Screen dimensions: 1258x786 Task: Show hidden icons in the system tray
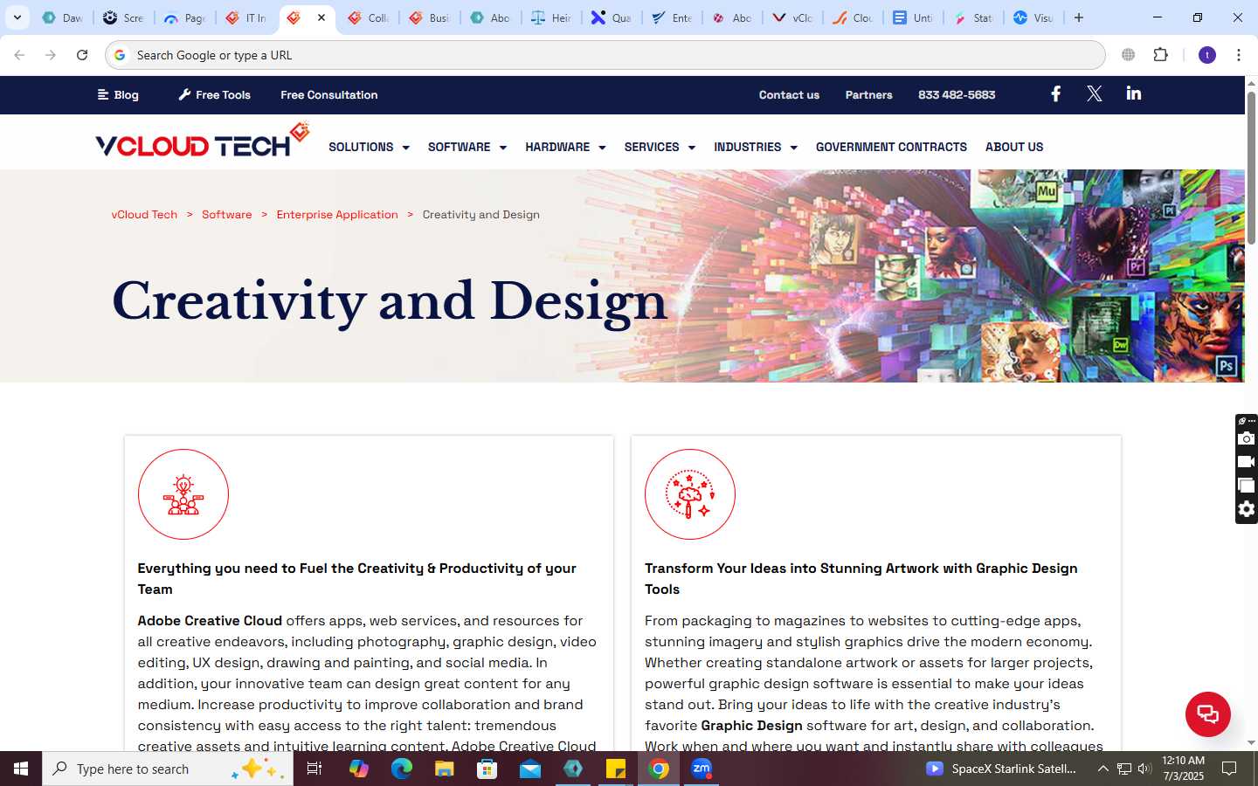pyautogui.click(x=1102, y=769)
